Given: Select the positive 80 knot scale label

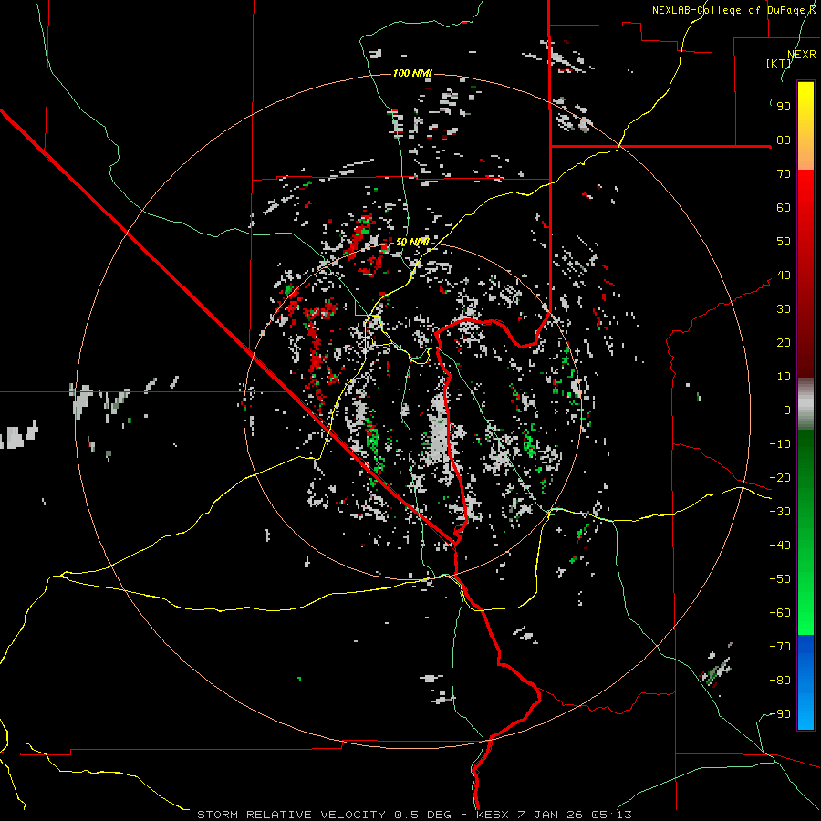Looking at the screenshot, I should click(784, 140).
